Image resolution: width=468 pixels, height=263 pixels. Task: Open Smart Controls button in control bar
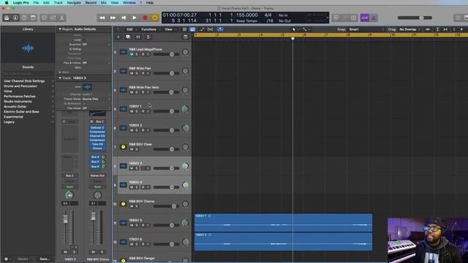tap(44, 18)
